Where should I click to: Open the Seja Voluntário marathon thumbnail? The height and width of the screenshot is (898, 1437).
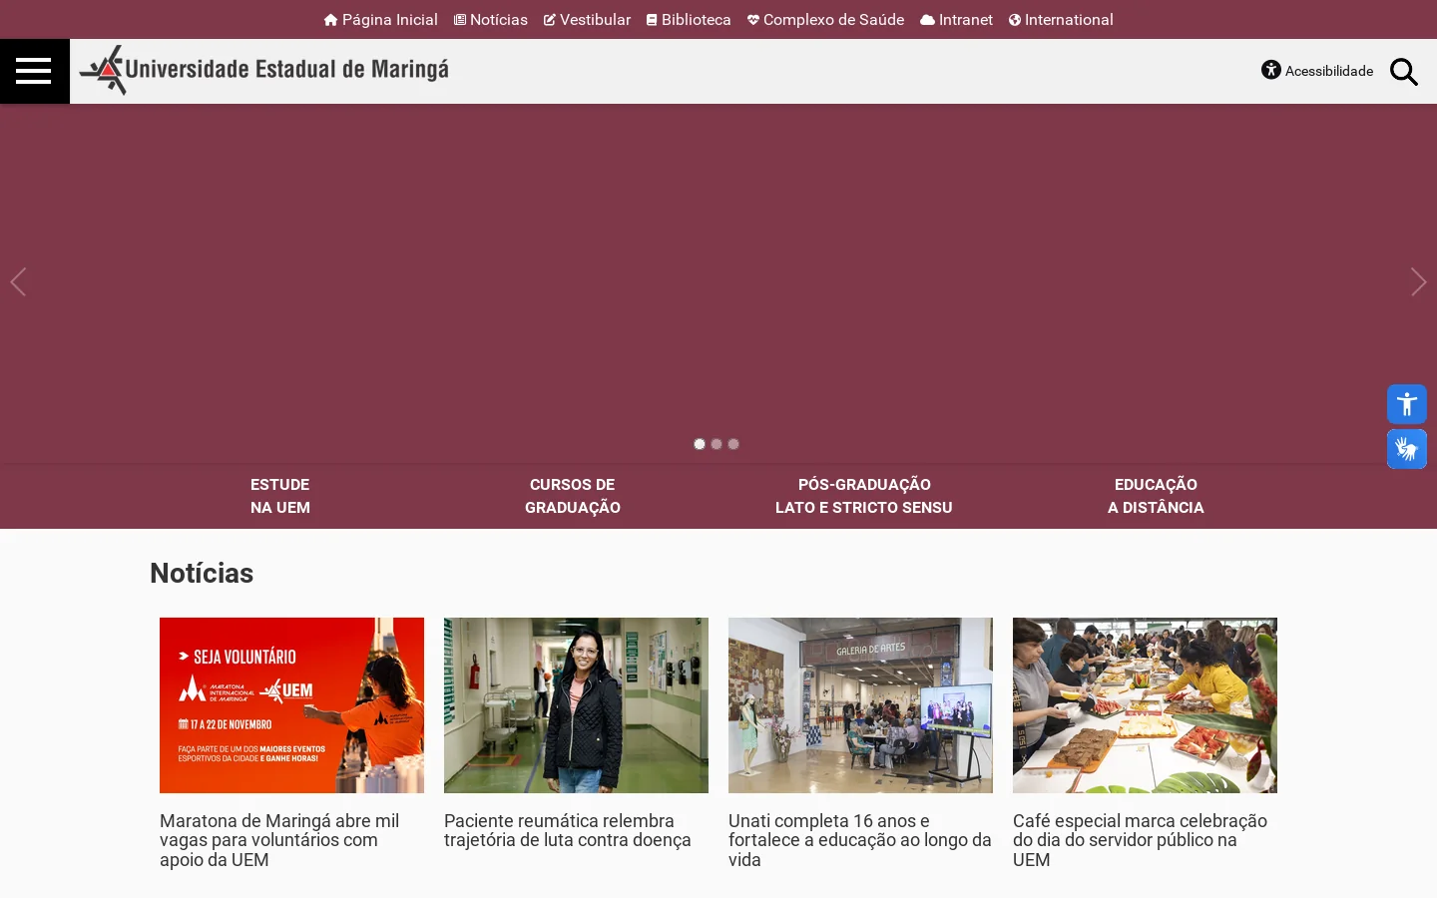click(291, 705)
